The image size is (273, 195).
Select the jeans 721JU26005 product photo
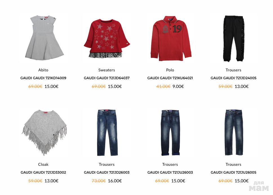click(234, 132)
